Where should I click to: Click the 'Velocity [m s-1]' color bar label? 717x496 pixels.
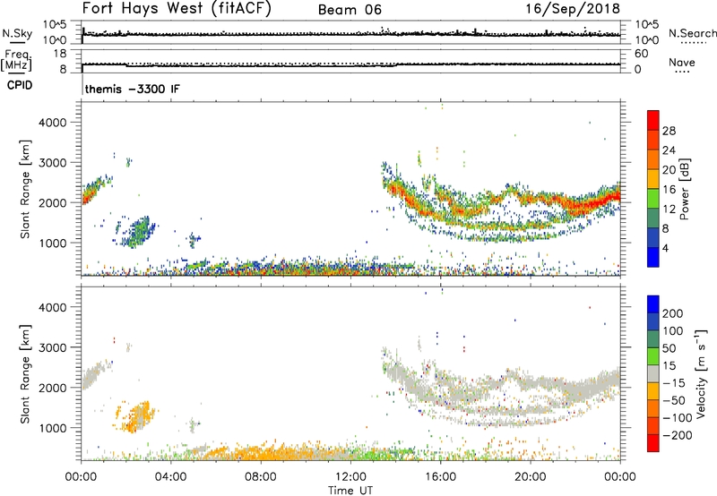701,373
